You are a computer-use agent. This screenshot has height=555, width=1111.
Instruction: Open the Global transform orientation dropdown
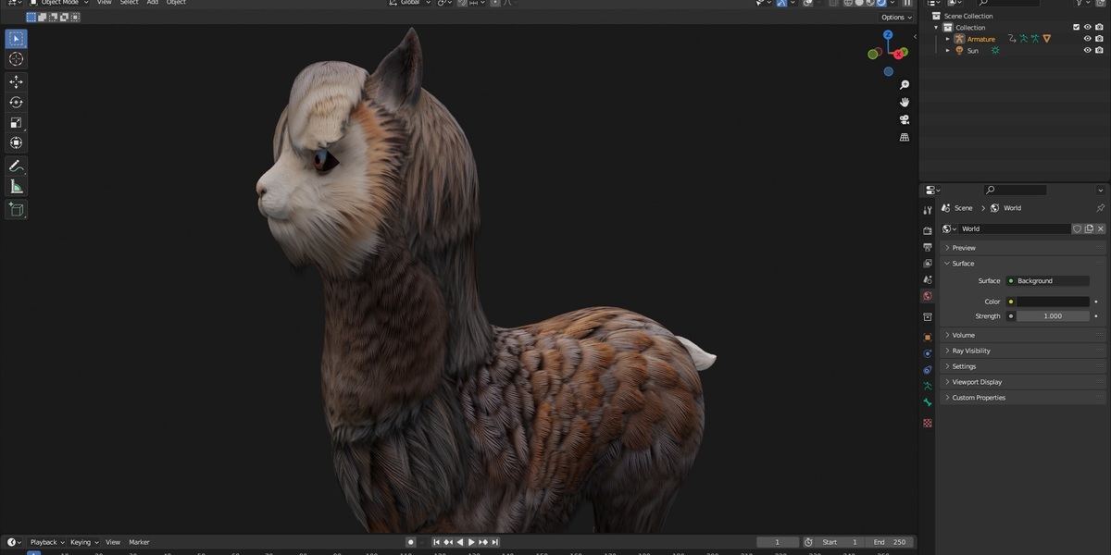(408, 3)
